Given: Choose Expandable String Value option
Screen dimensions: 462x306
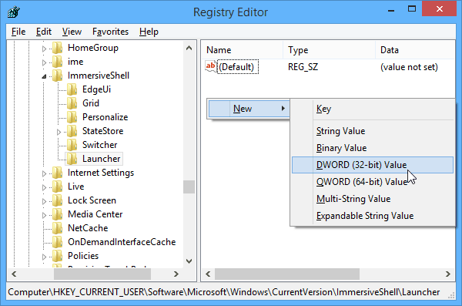Looking at the screenshot, I should tap(373, 216).
